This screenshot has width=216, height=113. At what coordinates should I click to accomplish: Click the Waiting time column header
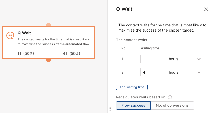click(x=150, y=48)
